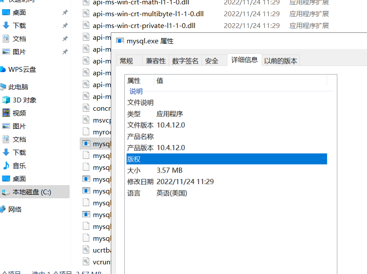Select api-ms-win-crt-private-l1-1-0.dll file
Image resolution: width=367 pixels, height=274 pixels.
pyautogui.click(x=144, y=25)
